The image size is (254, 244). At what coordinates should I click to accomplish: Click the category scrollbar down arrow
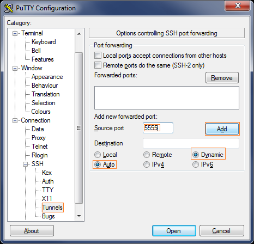[x=79, y=216]
